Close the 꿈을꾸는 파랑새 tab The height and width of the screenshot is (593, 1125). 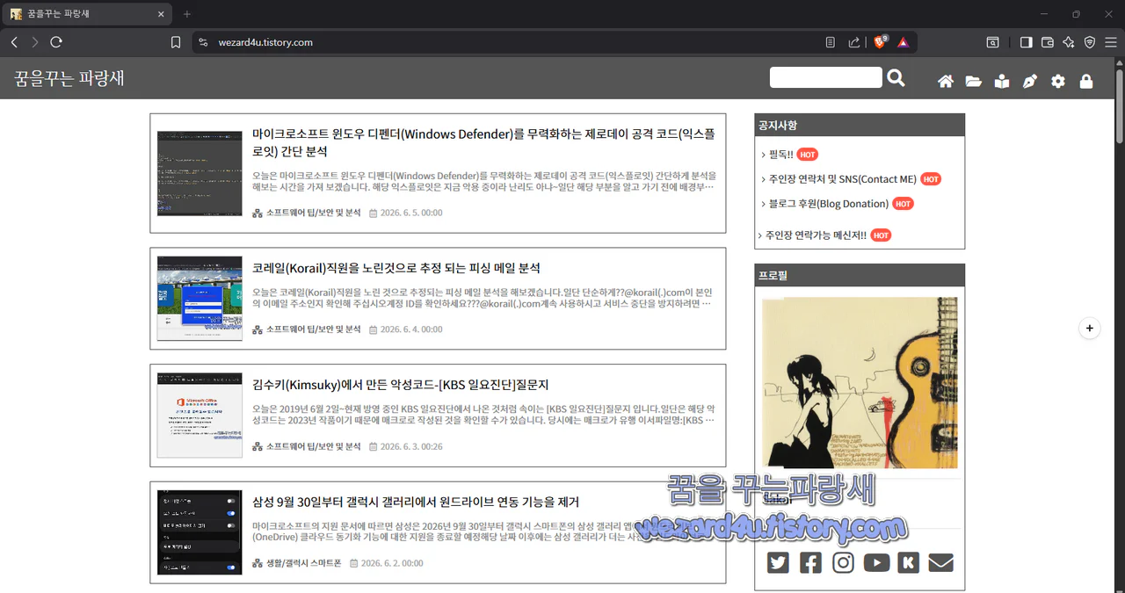click(161, 14)
